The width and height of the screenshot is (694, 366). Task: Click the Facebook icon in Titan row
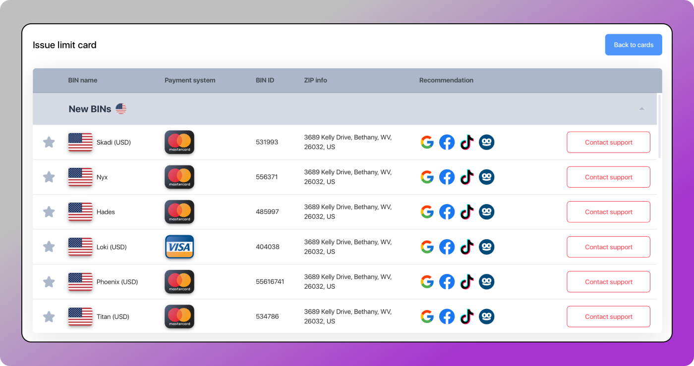click(x=447, y=316)
